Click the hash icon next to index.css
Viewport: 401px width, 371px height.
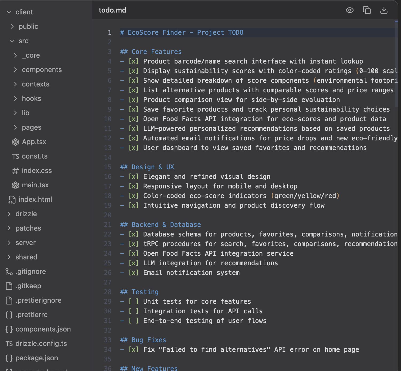[x=15, y=171]
